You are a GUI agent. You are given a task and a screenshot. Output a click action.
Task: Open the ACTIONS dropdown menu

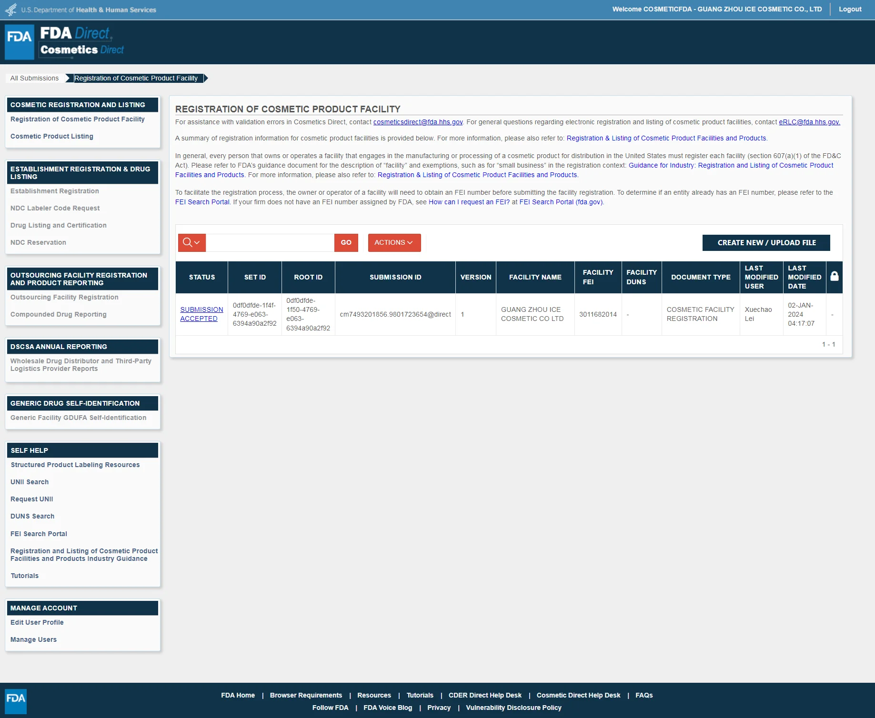394,243
